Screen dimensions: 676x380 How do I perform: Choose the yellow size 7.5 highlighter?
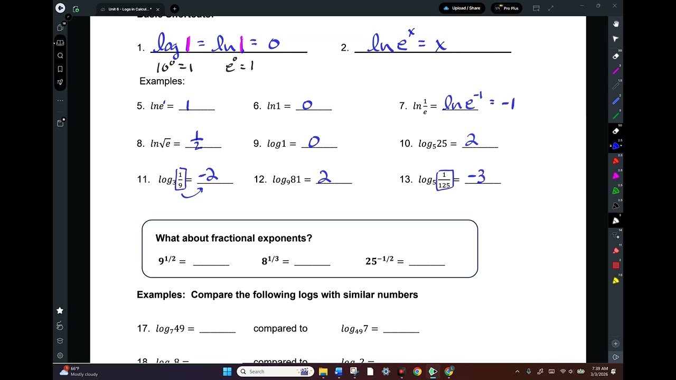(x=616, y=281)
